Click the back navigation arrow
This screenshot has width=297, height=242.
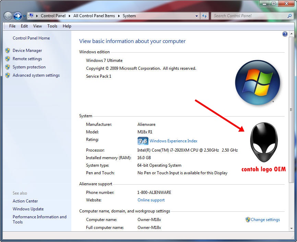click(x=8, y=16)
